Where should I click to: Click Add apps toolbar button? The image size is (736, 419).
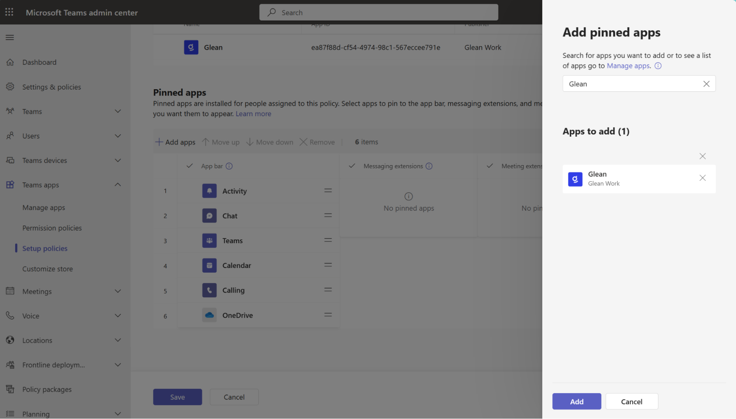coord(175,142)
